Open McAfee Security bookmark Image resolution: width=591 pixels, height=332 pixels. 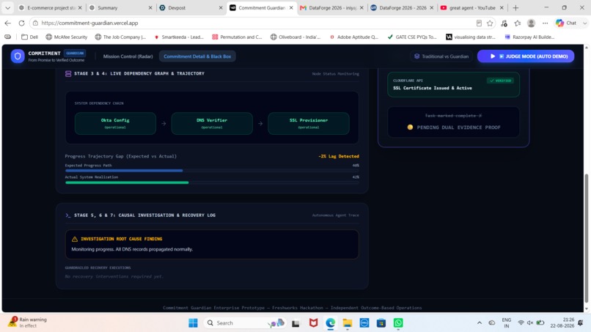(x=66, y=37)
